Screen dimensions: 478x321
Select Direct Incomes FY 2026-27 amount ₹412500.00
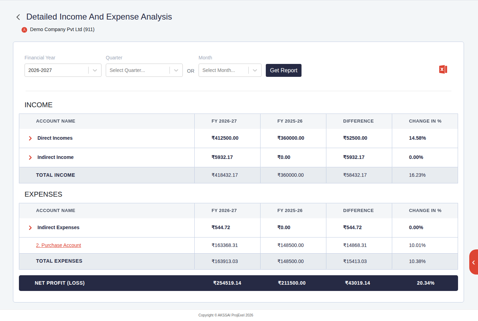[225, 138]
